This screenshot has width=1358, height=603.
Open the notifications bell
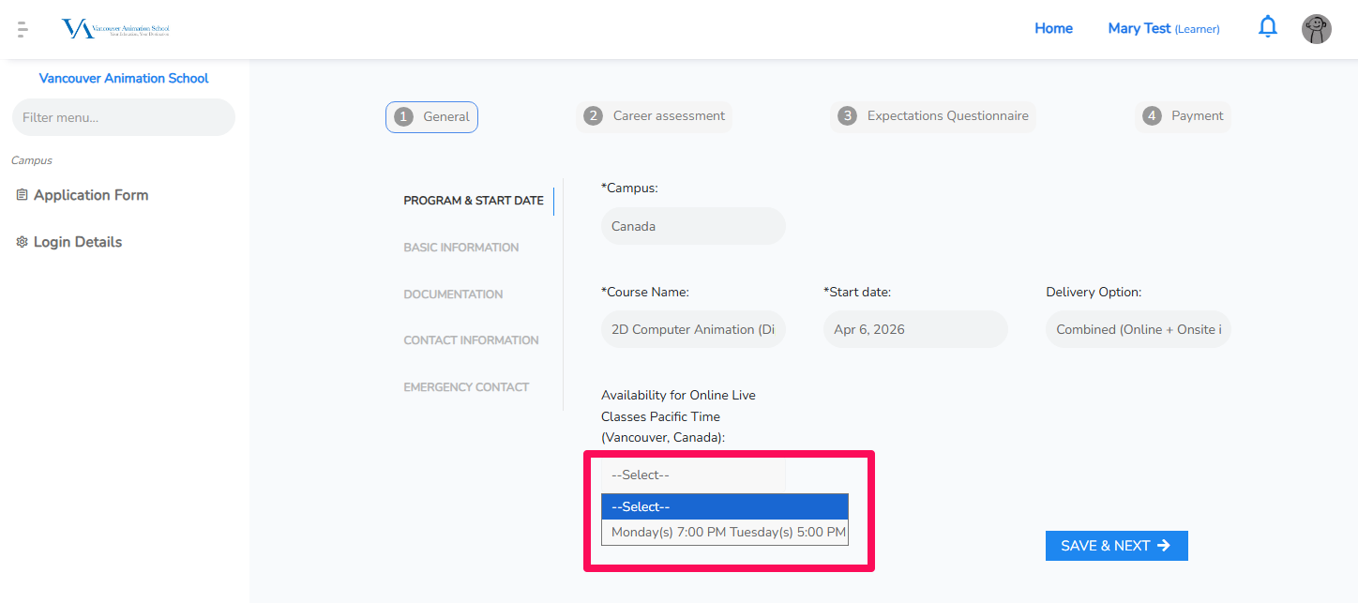coord(1267,27)
